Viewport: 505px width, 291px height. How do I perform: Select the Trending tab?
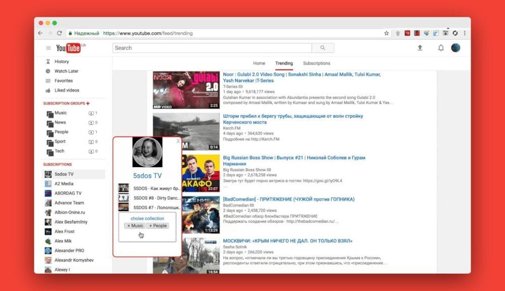click(x=284, y=64)
